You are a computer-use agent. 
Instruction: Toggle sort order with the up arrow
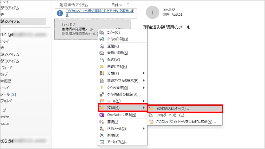coord(128,5)
